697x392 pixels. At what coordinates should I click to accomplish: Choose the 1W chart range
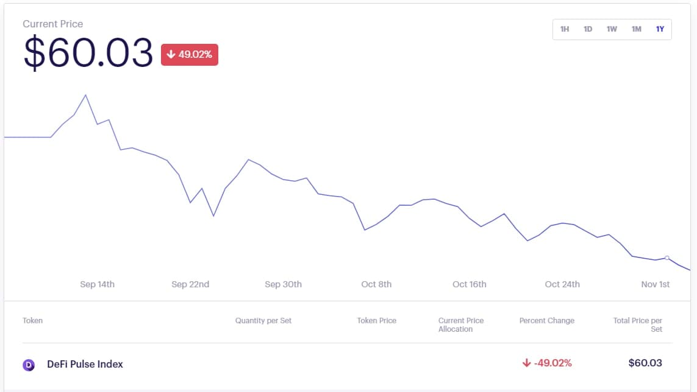click(x=612, y=29)
